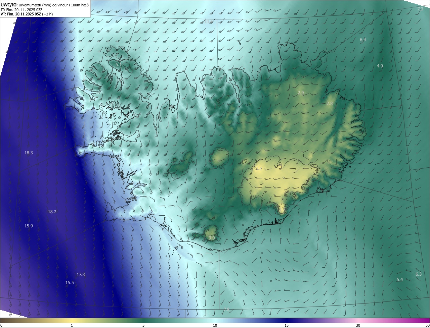The image size is (430, 328).
Task: Click the 7.8 value label
Action: point(226,309)
